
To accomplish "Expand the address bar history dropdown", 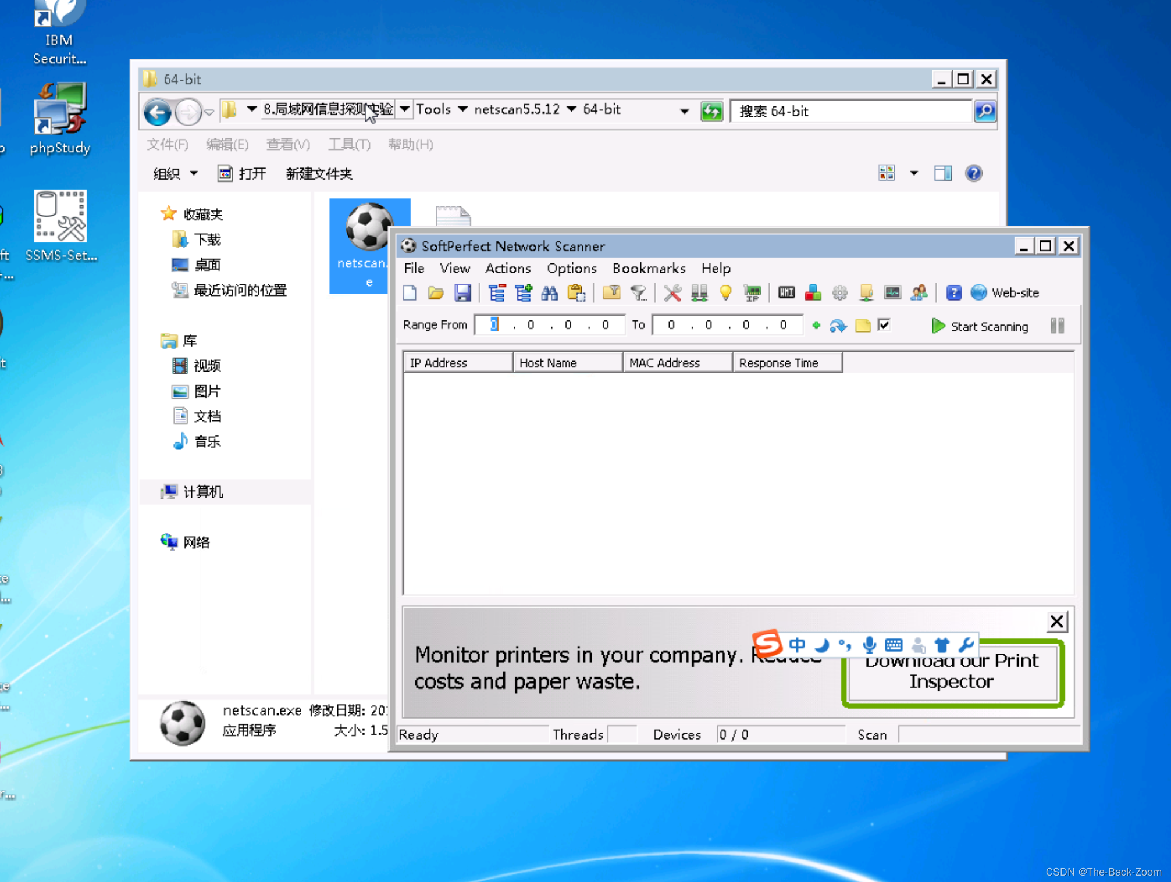I will point(684,110).
